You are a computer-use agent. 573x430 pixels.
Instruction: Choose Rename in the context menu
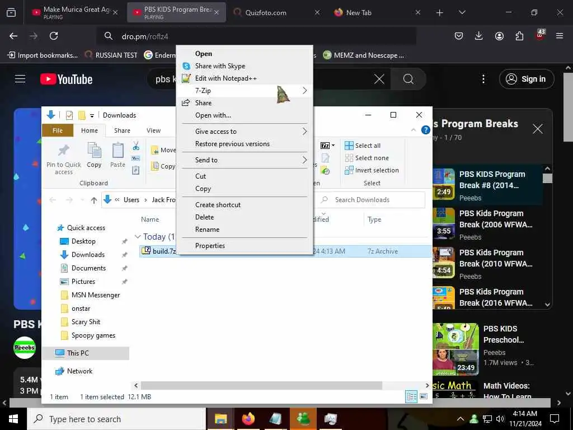(x=244, y=230)
